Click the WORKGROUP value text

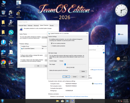(69, 91)
